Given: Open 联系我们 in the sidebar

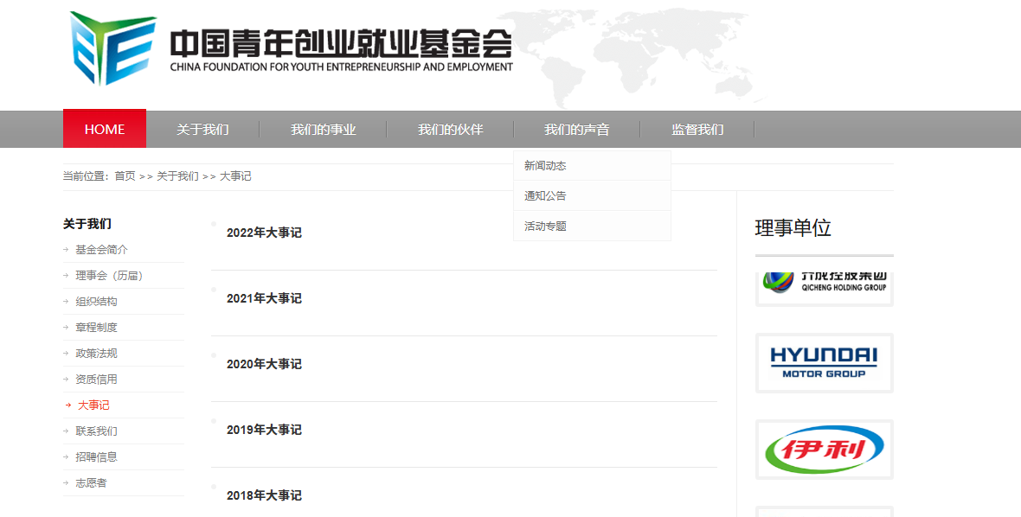Looking at the screenshot, I should [x=96, y=431].
